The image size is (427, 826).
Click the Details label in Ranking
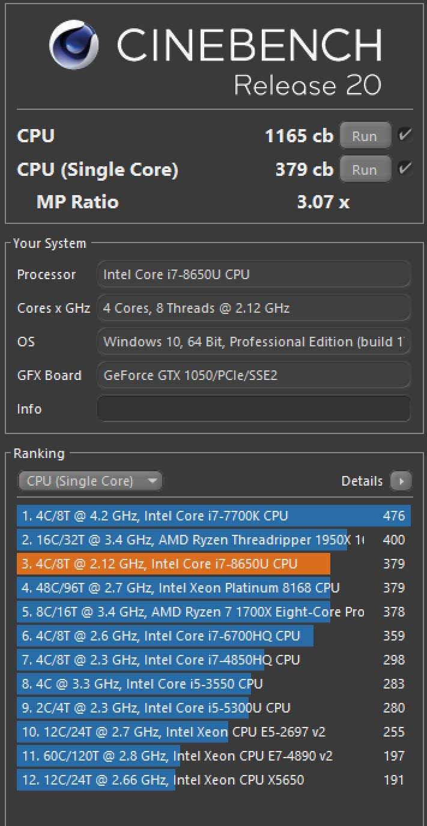pos(362,481)
